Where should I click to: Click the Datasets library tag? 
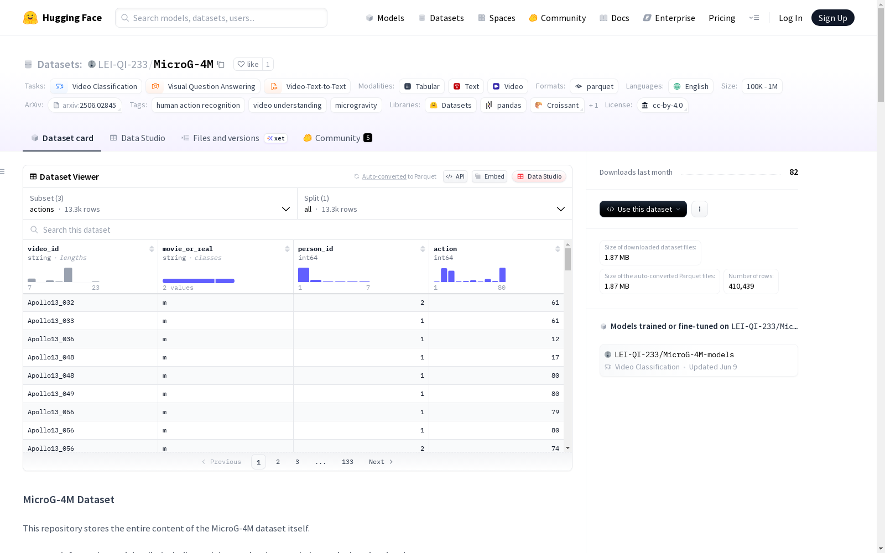451,105
